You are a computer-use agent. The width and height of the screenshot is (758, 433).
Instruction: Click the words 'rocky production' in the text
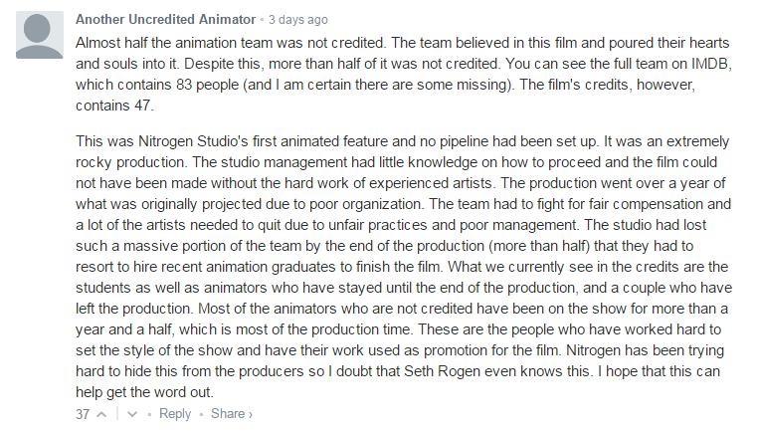click(129, 162)
